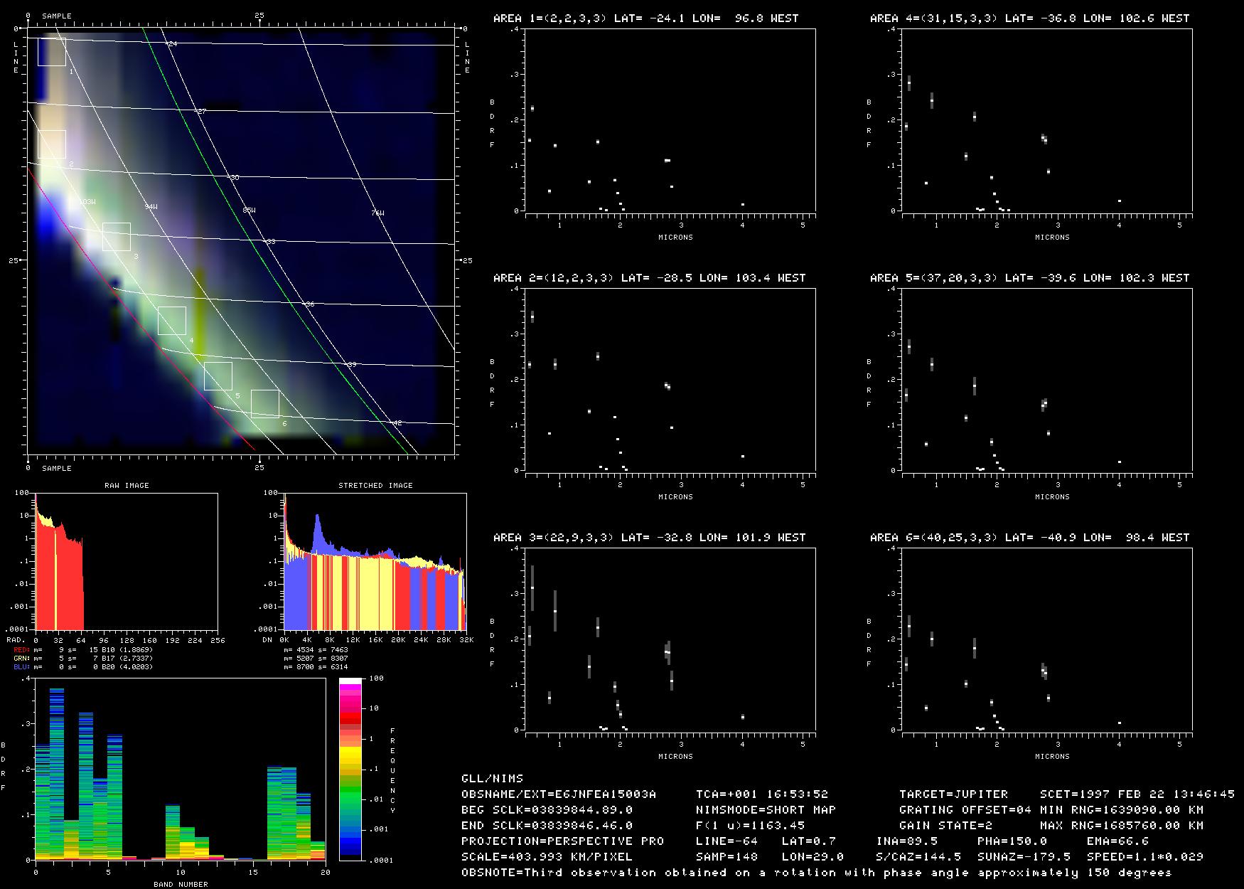Click inside the AREA 6 spectrum plot
Image resolution: width=1244 pixels, height=889 pixels.
click(1046, 639)
